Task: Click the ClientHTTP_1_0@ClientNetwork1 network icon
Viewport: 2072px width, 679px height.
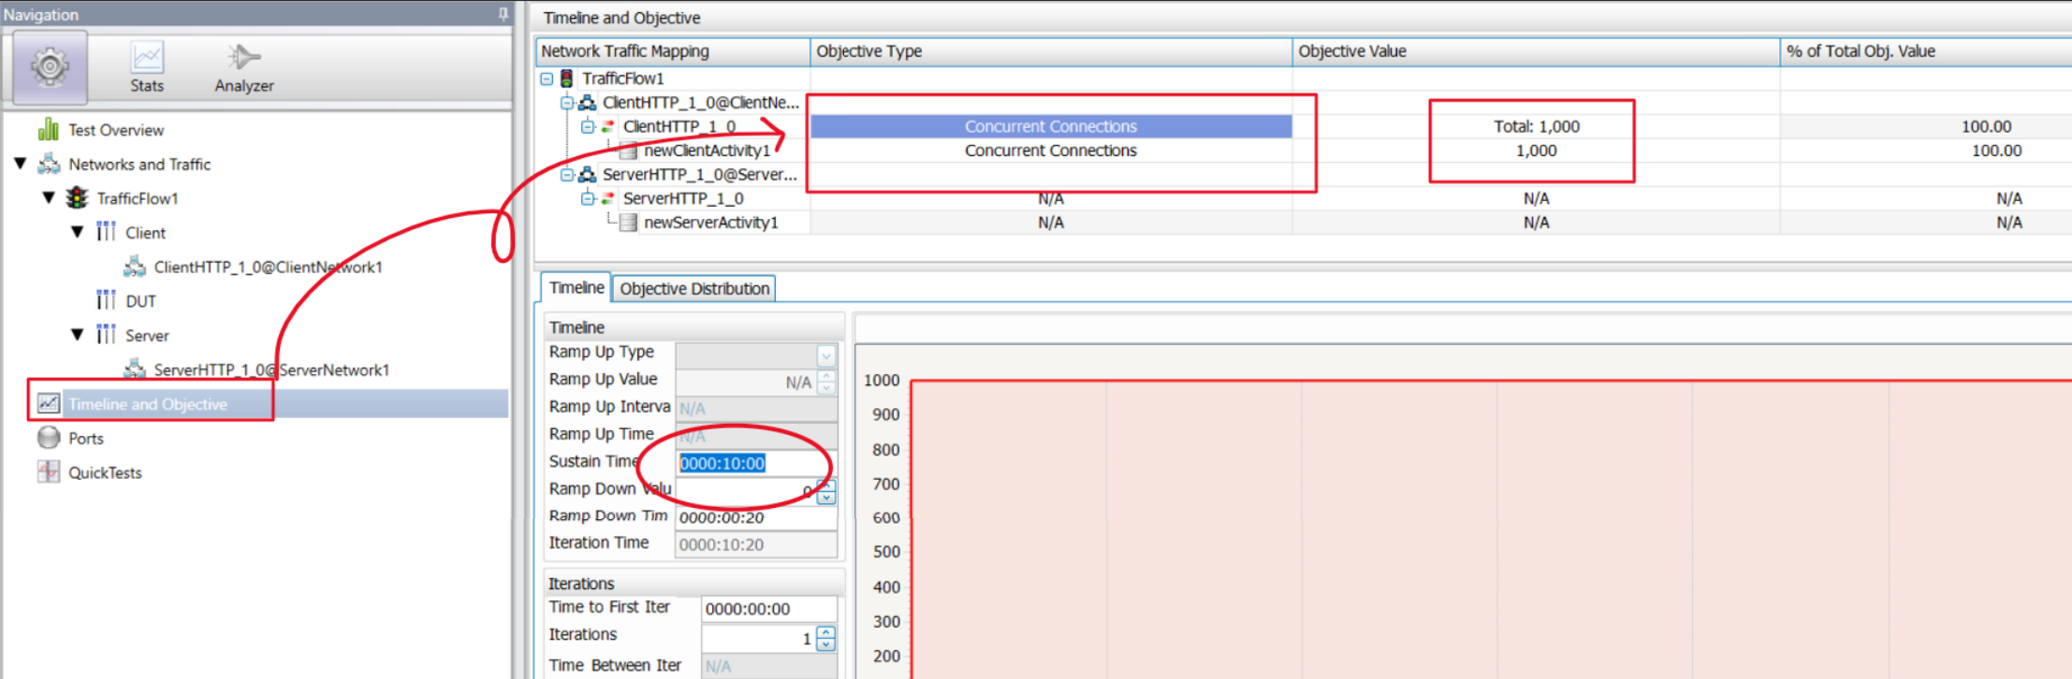Action: (135, 267)
